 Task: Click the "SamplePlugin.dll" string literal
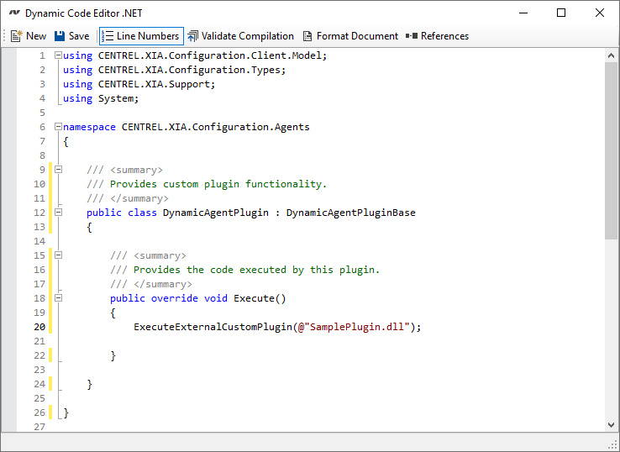click(x=356, y=327)
